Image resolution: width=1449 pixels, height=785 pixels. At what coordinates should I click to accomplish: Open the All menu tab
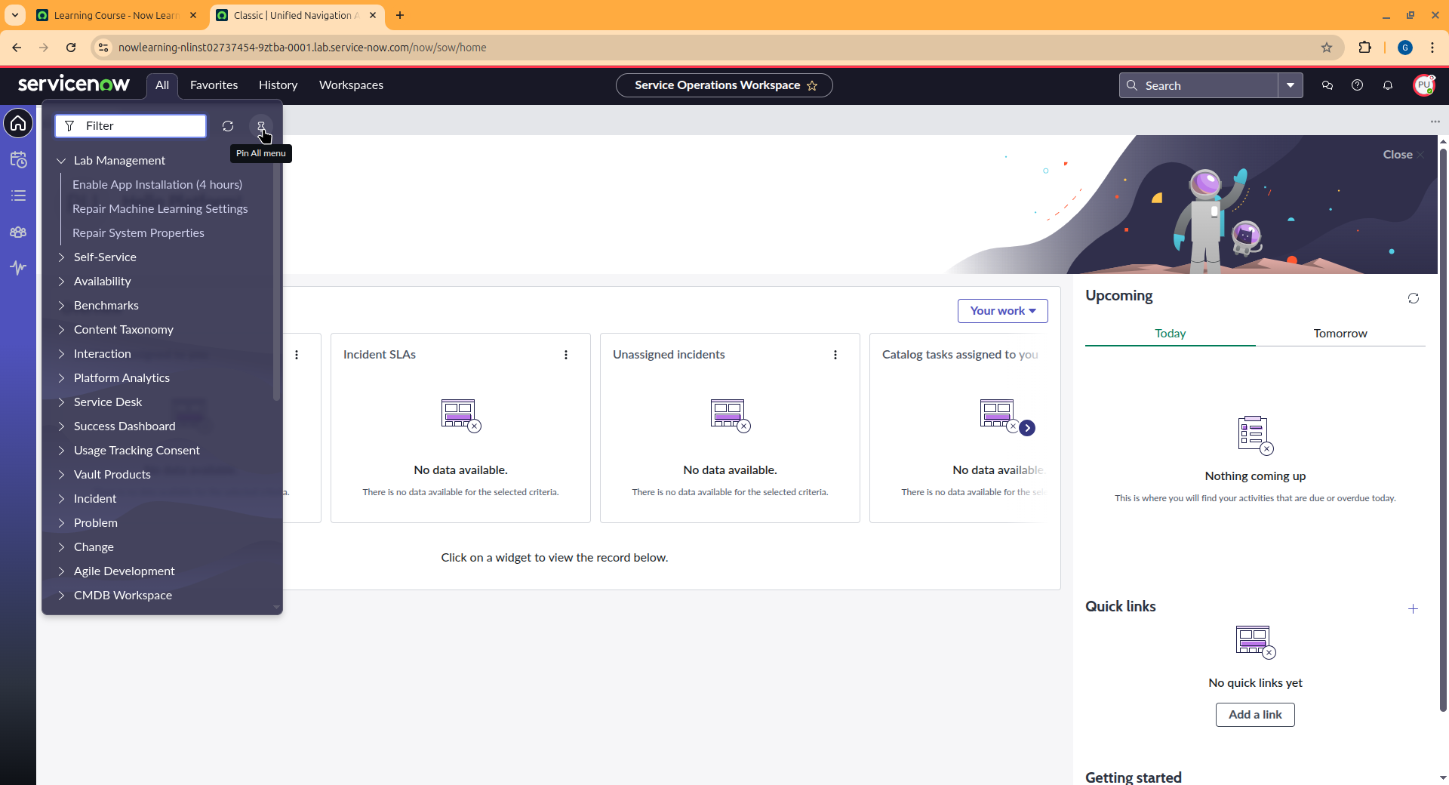pos(162,85)
